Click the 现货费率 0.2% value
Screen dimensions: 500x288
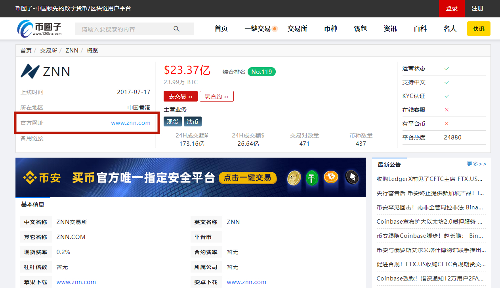point(63,252)
